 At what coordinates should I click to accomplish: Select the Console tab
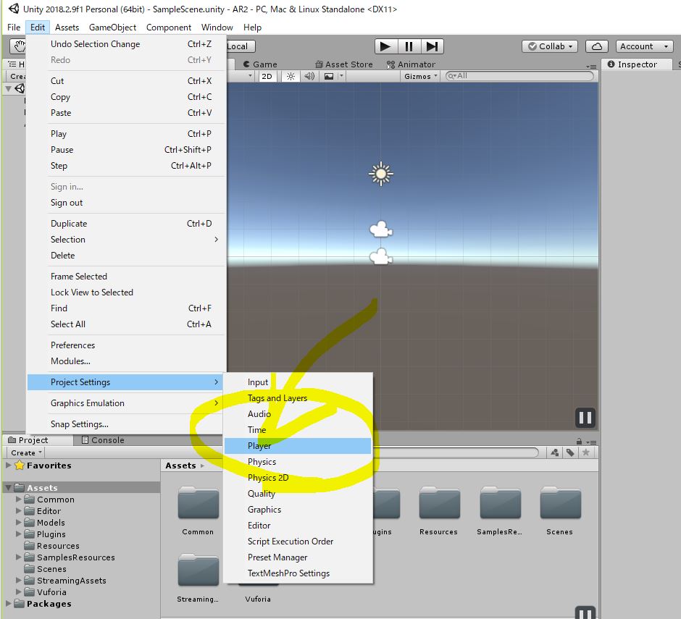103,440
